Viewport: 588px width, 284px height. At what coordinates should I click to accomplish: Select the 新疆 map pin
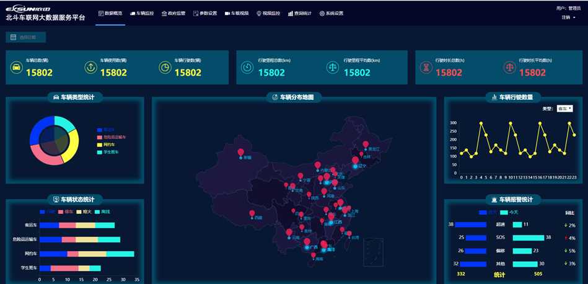point(241,153)
